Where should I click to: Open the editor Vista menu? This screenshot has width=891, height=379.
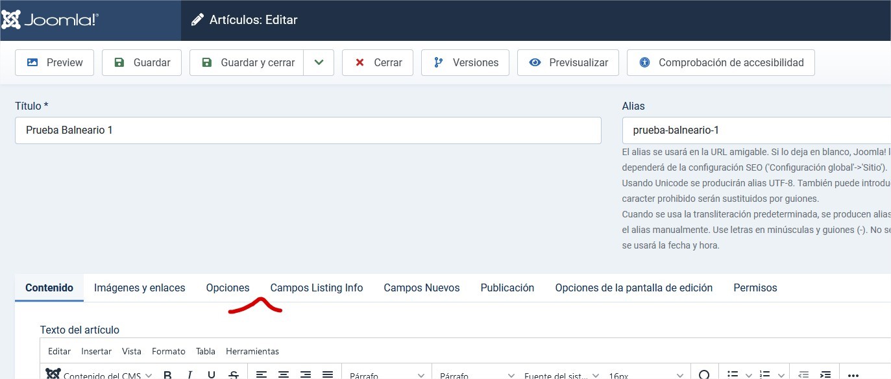click(132, 351)
